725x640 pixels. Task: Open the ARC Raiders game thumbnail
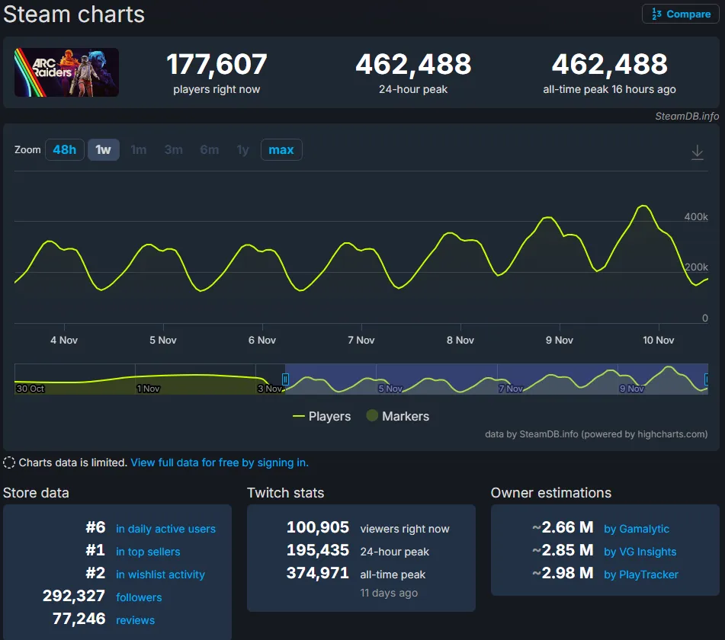tap(66, 72)
